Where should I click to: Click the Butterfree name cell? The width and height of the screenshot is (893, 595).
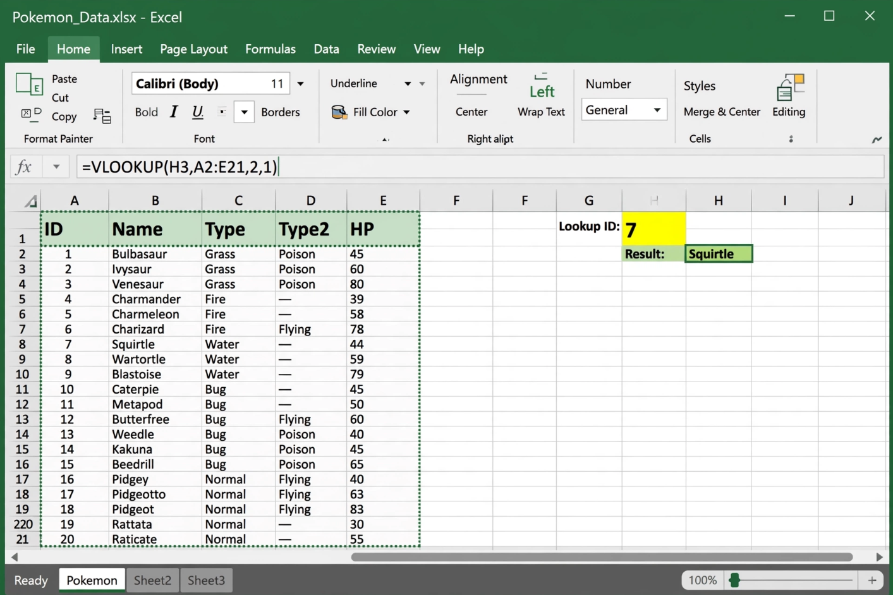tap(155, 419)
